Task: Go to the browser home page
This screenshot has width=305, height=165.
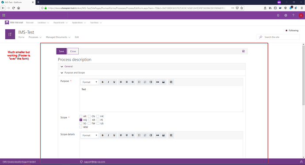Action: point(19,8)
